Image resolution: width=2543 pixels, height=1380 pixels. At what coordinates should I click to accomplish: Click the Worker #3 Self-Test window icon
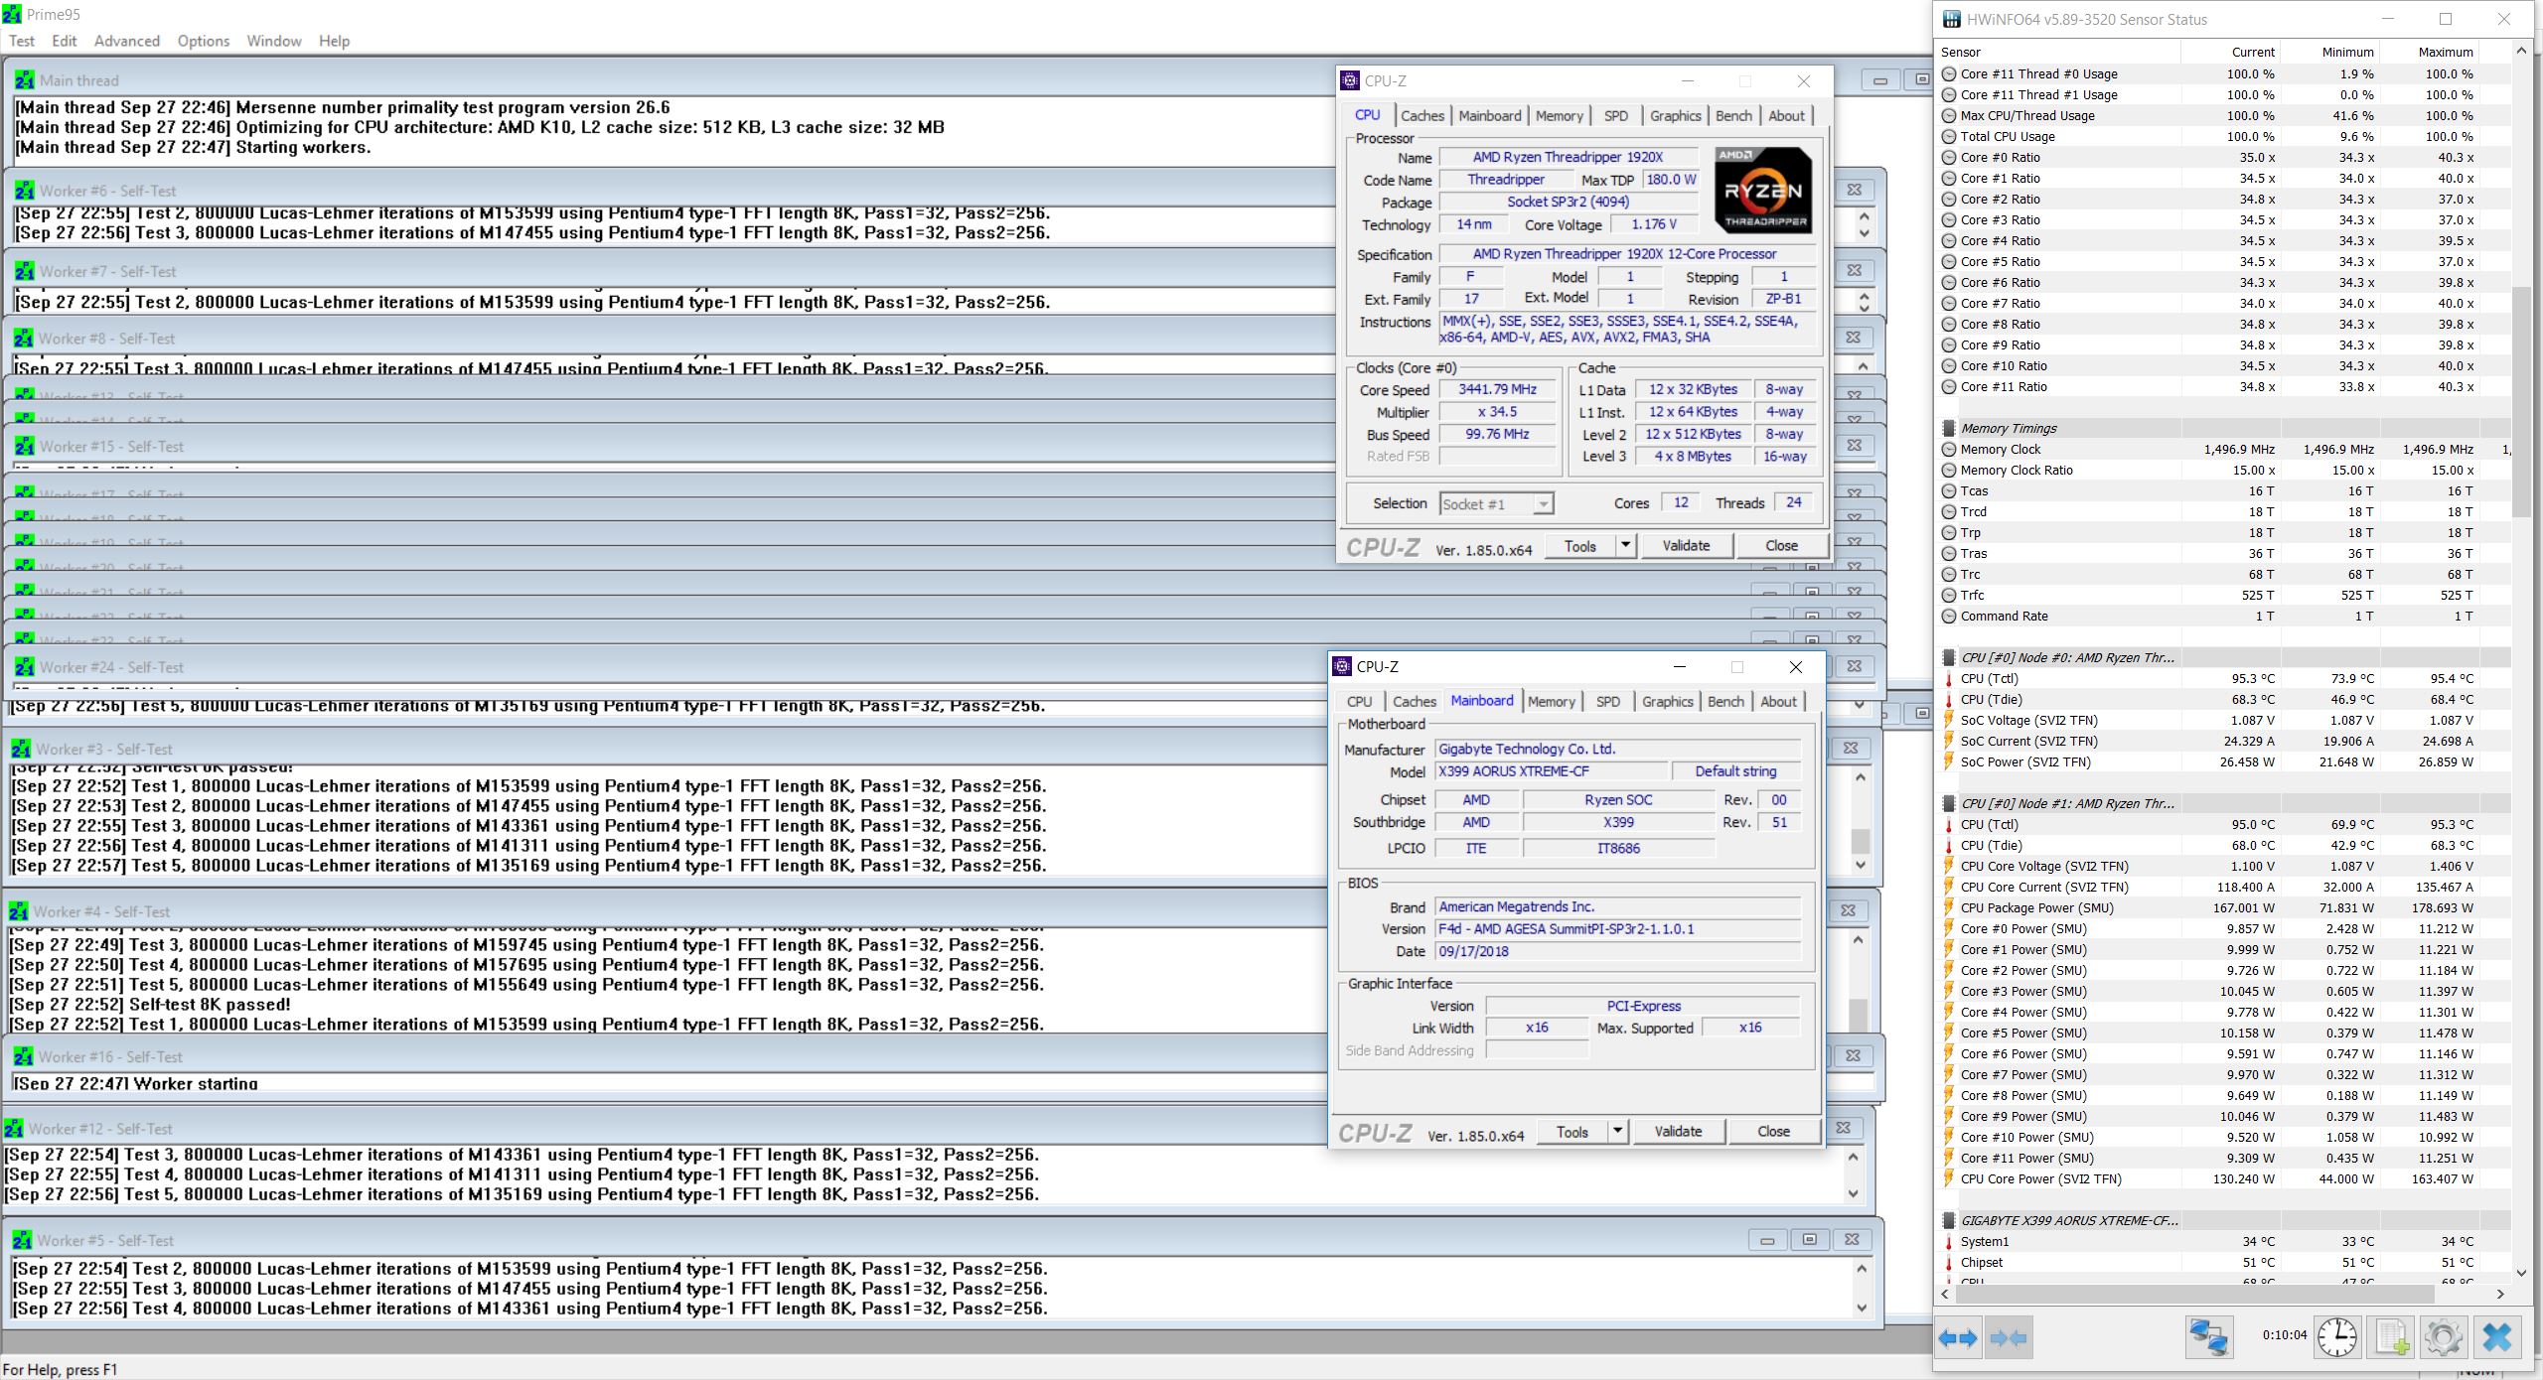coord(20,749)
